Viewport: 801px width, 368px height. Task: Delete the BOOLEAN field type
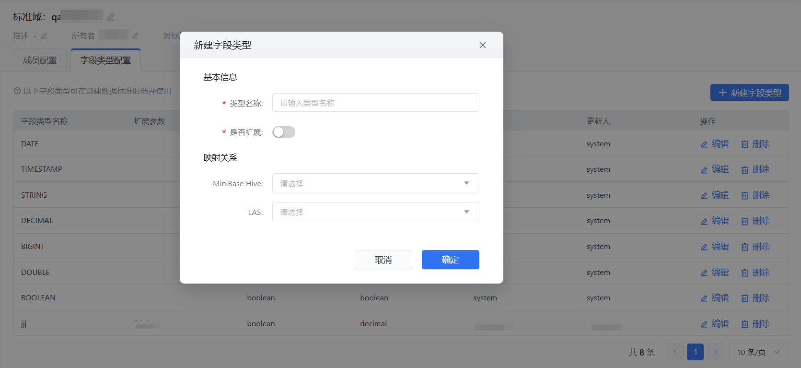click(755, 298)
